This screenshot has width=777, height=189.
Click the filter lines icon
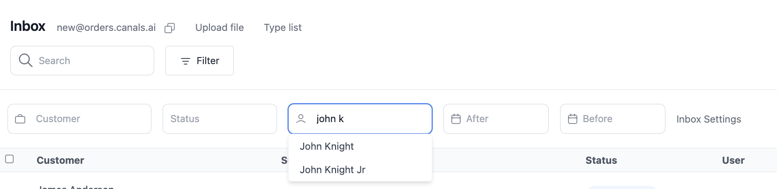[186, 61]
